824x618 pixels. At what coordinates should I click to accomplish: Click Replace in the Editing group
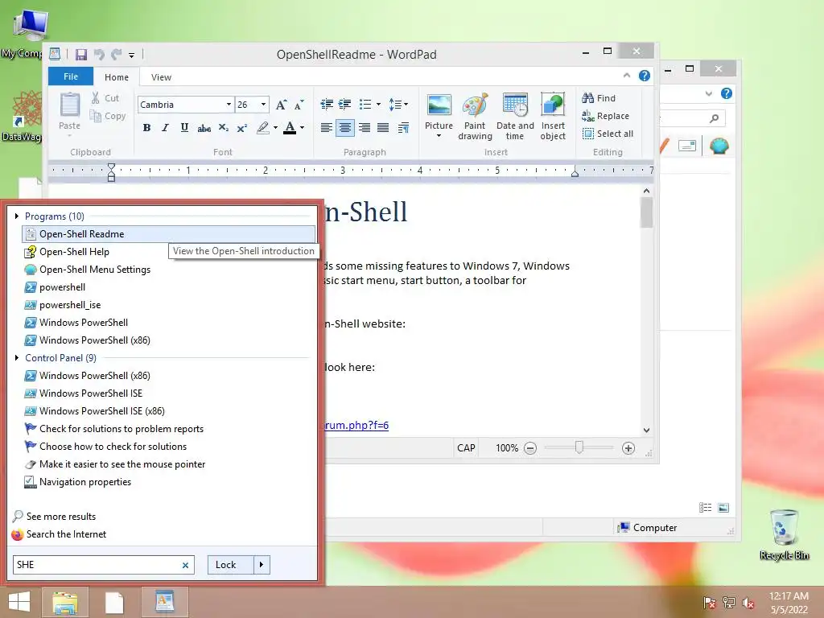point(605,116)
